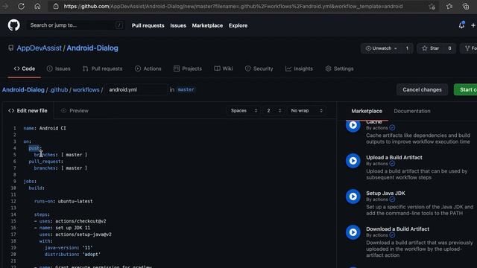Click the Upload a Build Artifact icon
477x268 pixels.
pos(353,161)
